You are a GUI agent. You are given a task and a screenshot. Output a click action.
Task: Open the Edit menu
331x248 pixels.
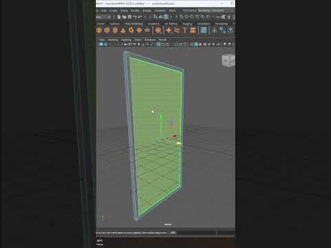pos(103,10)
